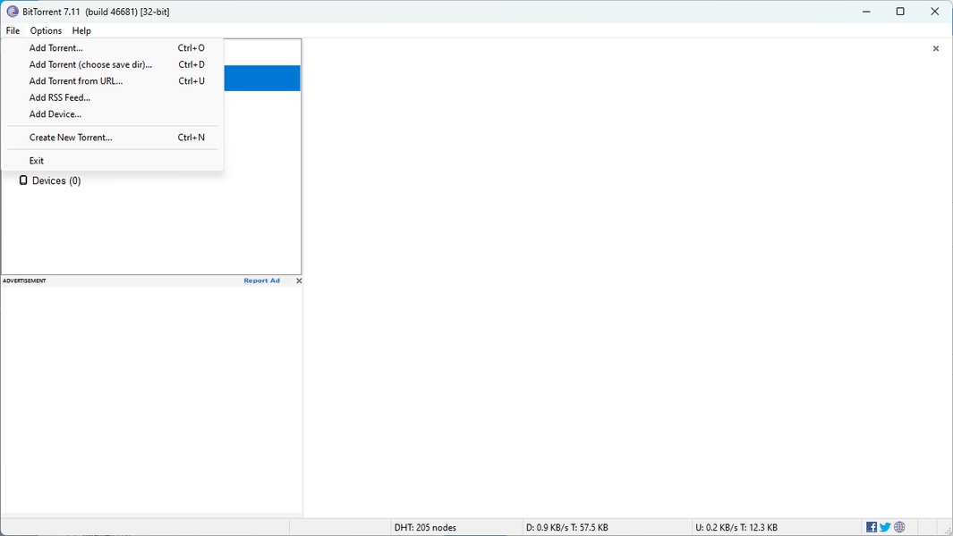Dismiss the right panel with its × button
The image size is (953, 536).
(x=936, y=48)
